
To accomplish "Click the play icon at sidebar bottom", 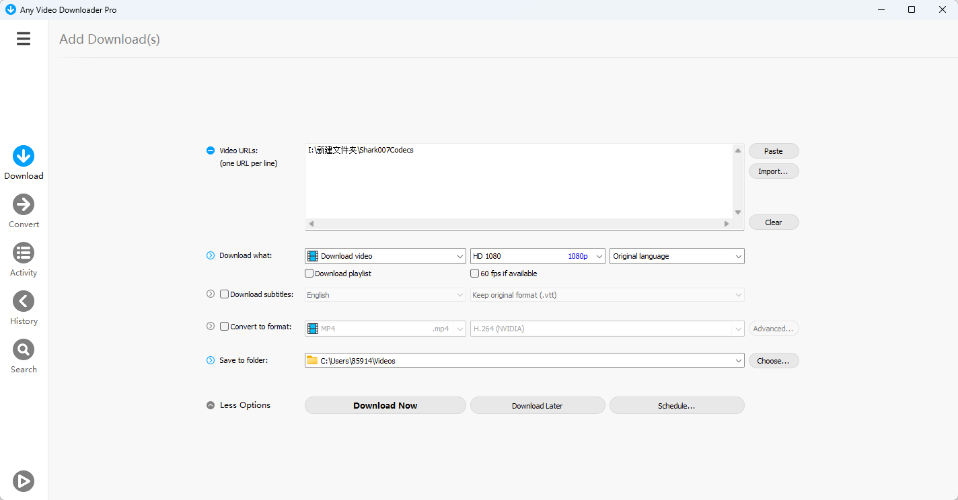I will point(24,481).
